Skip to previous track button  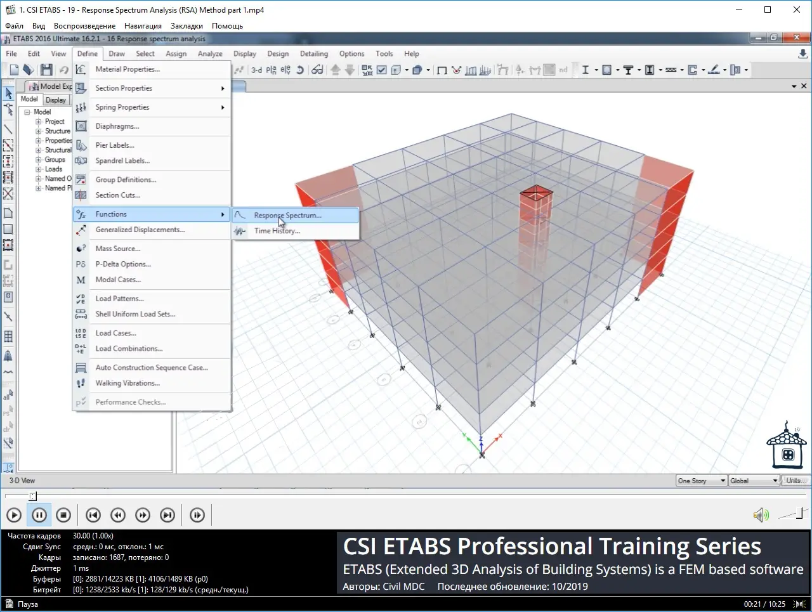[x=93, y=515]
